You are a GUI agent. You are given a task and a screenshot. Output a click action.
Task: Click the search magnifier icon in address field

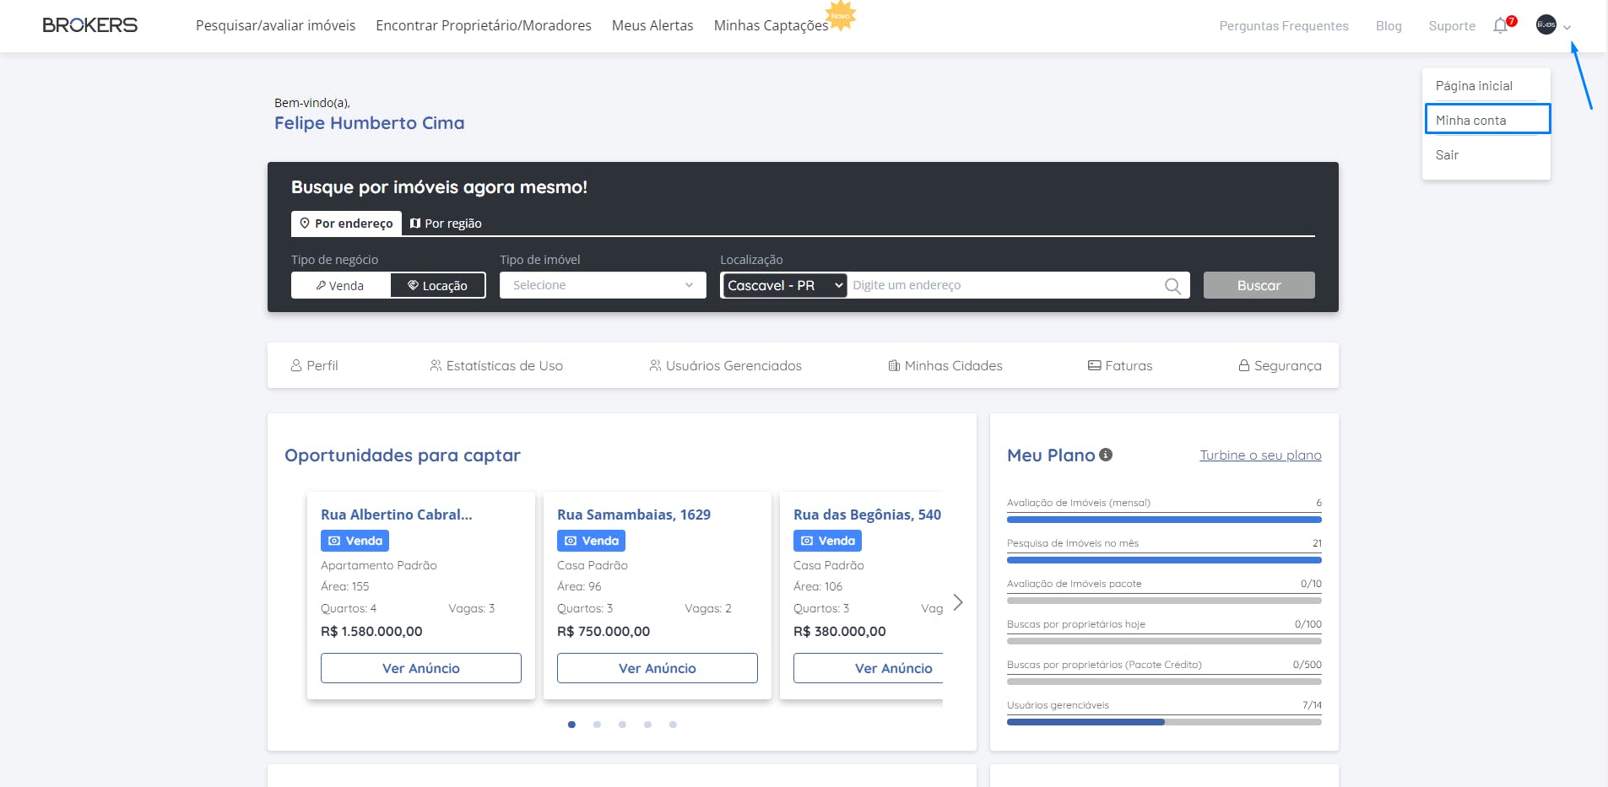point(1172,286)
